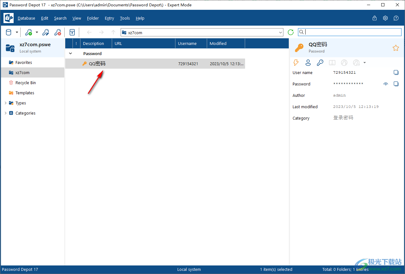Expand the database manager dropdown arrow
Image resolution: width=405 pixels, height=274 pixels.
click(x=17, y=32)
